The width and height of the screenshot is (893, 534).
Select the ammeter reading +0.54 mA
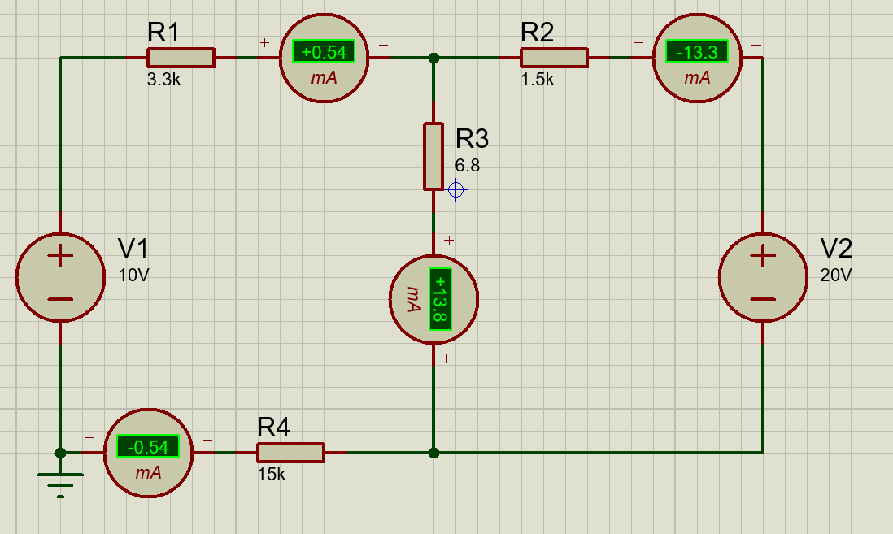(x=324, y=57)
